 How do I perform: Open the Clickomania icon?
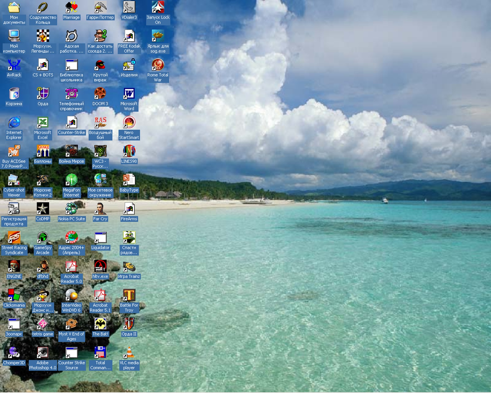coord(14,295)
